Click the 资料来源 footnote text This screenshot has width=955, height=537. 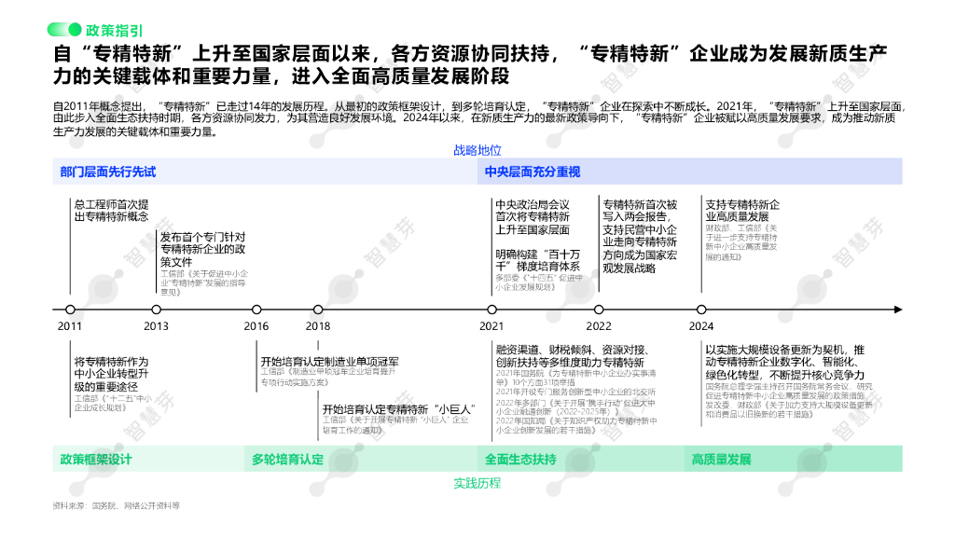(117, 506)
